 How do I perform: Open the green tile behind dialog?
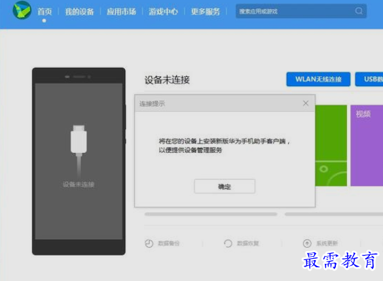click(331, 146)
